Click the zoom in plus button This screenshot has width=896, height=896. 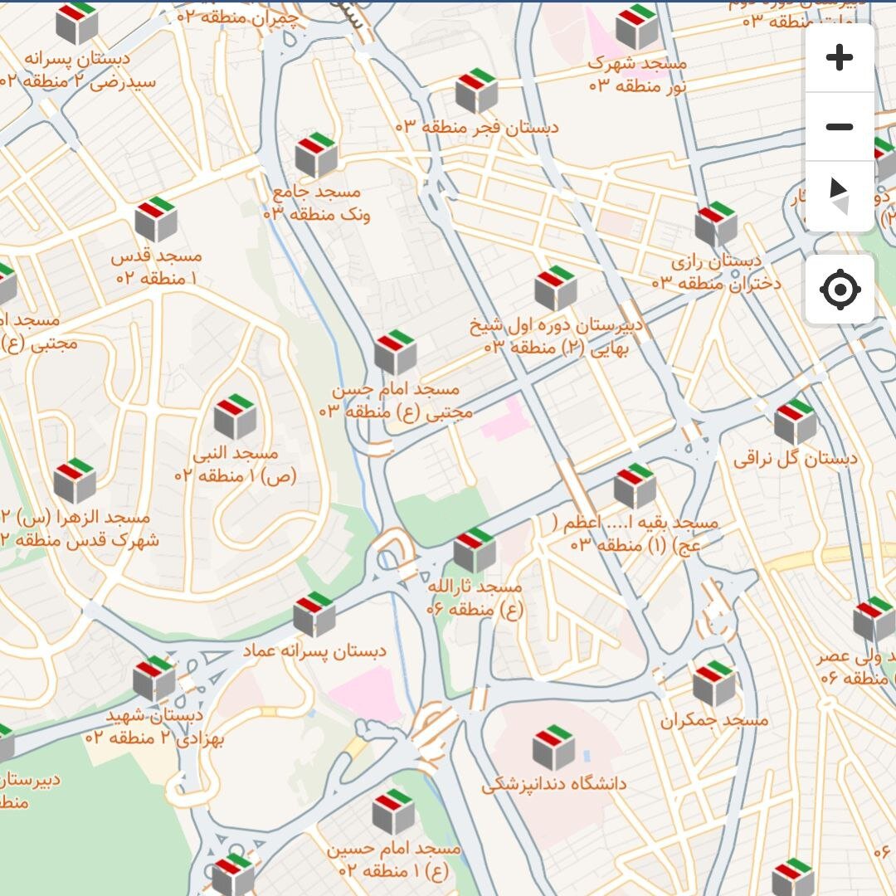(x=840, y=58)
